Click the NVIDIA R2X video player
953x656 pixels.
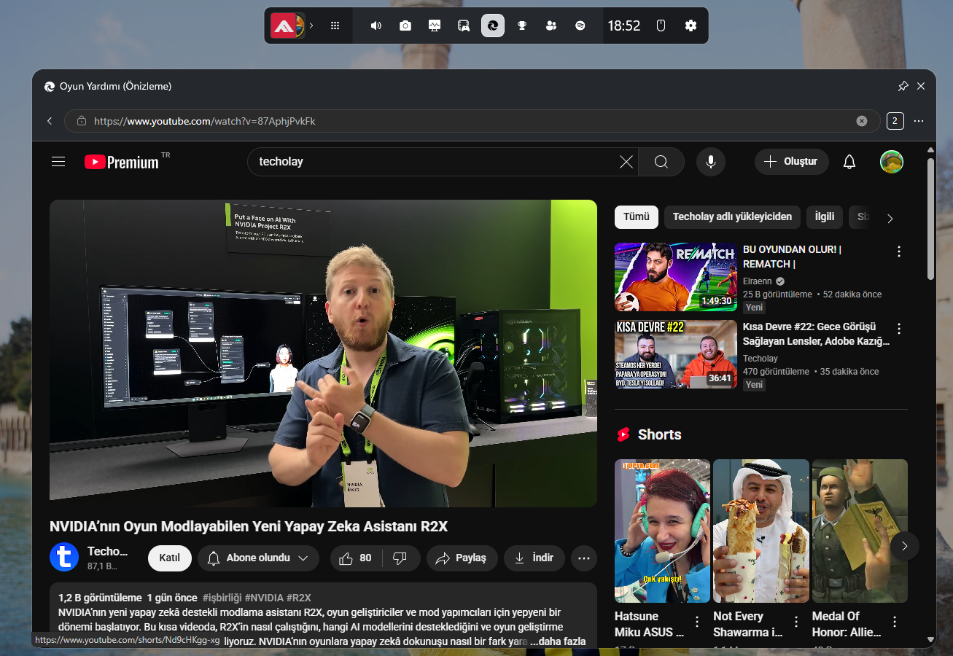click(323, 354)
